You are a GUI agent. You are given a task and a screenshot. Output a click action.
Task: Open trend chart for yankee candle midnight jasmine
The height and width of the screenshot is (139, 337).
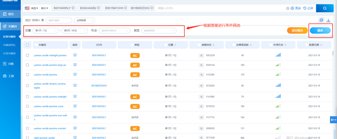(x=75, y=55)
